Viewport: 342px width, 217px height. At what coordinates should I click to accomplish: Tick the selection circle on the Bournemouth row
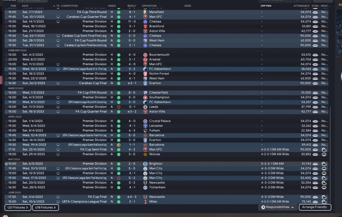click(6, 55)
